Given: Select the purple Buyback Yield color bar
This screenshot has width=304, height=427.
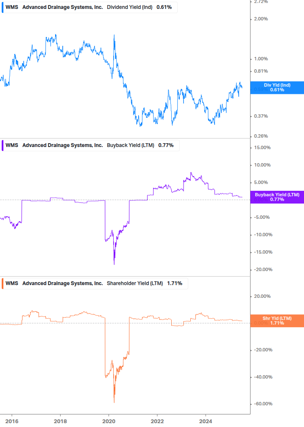Looking at the screenshot, I should (3, 145).
